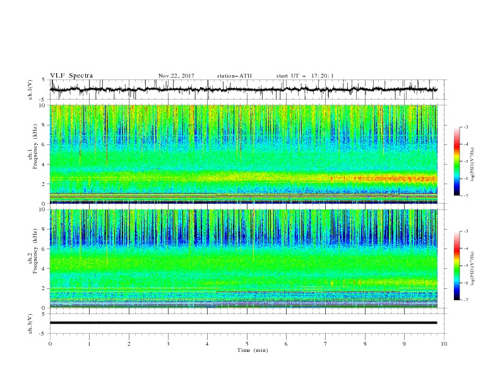Click the "8" kHz tick of ch.2 frequency axis
The image size is (500, 386).
tap(45, 230)
